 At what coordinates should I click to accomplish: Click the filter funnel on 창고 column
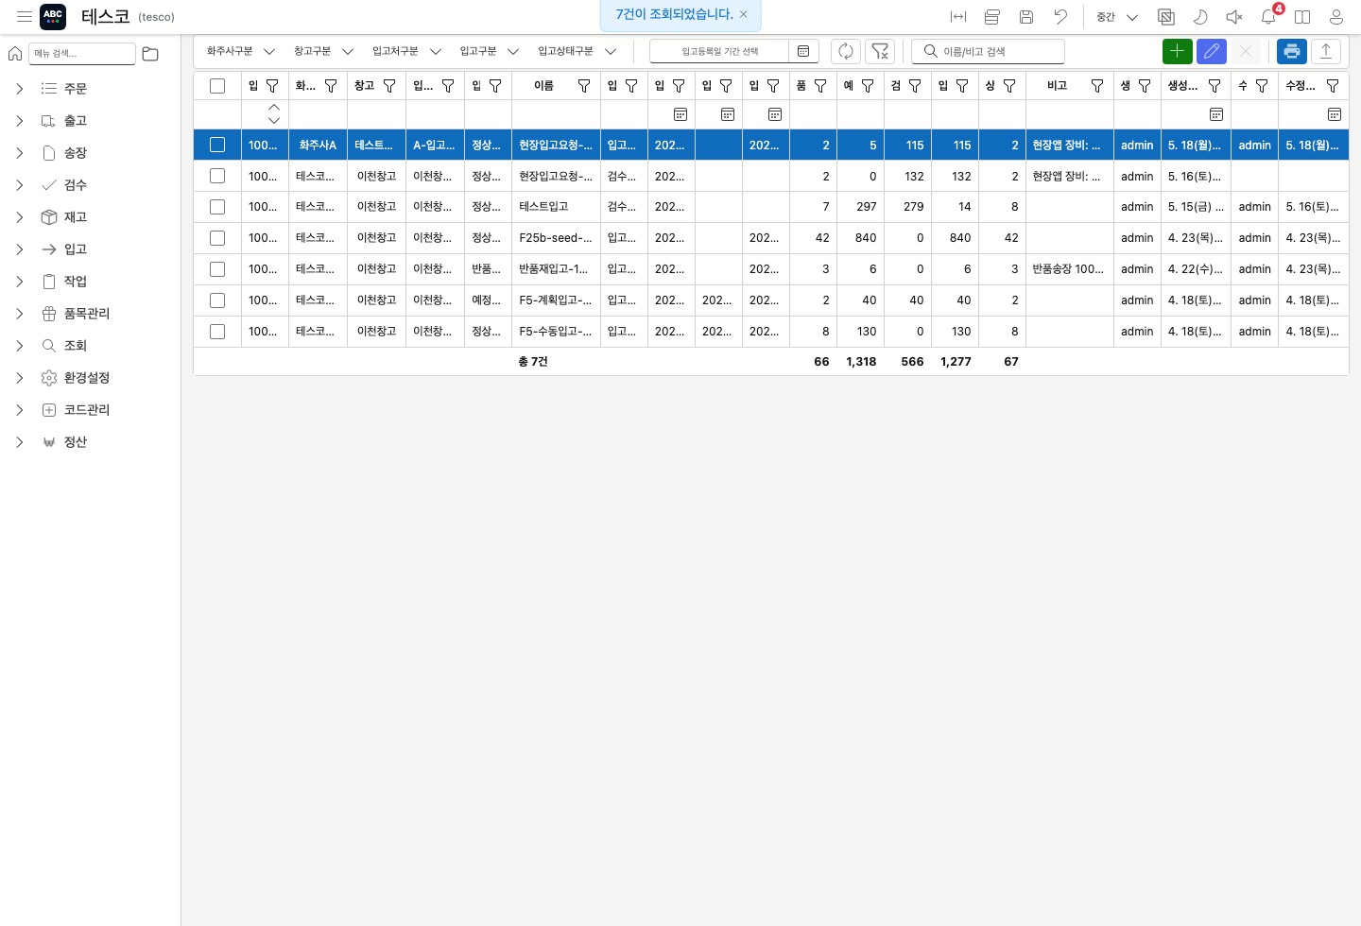click(389, 86)
